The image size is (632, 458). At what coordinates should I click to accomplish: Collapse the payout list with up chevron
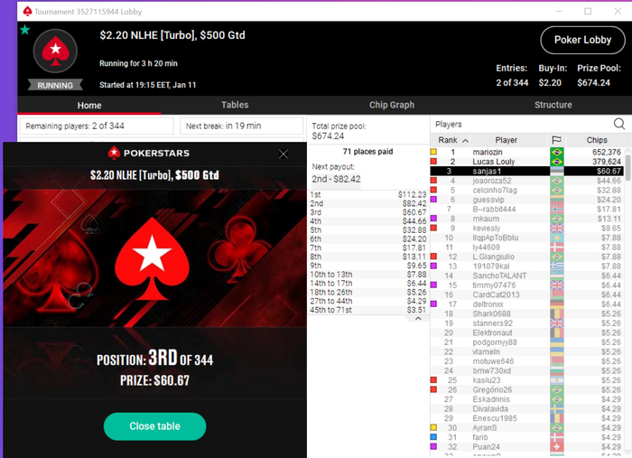[x=418, y=319]
